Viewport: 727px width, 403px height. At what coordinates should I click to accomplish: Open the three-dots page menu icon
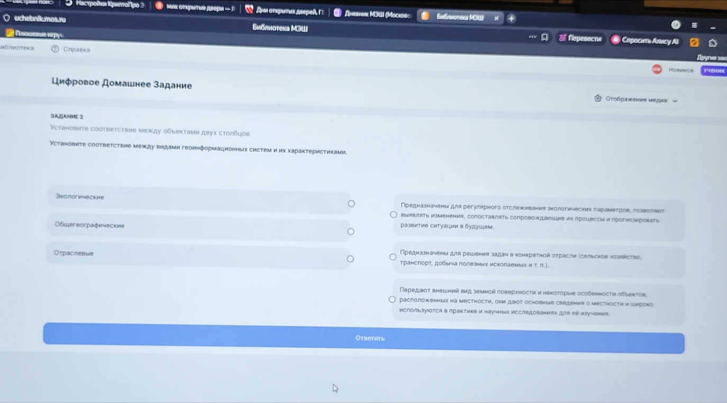pos(532,36)
